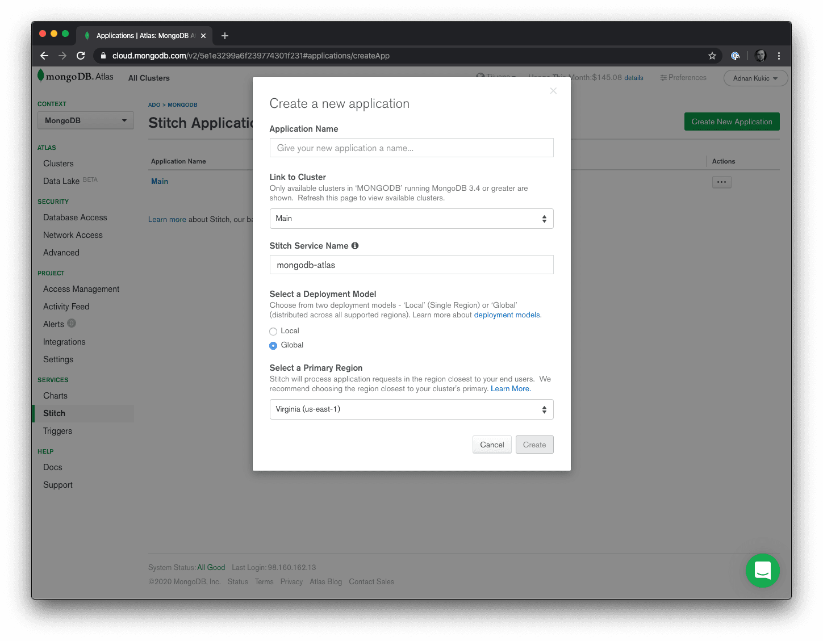Open the Primary Region dropdown

tap(411, 409)
